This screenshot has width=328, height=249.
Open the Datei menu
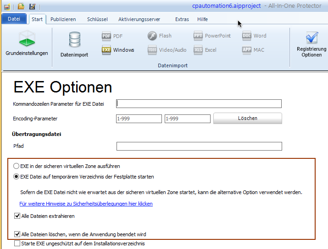14,19
